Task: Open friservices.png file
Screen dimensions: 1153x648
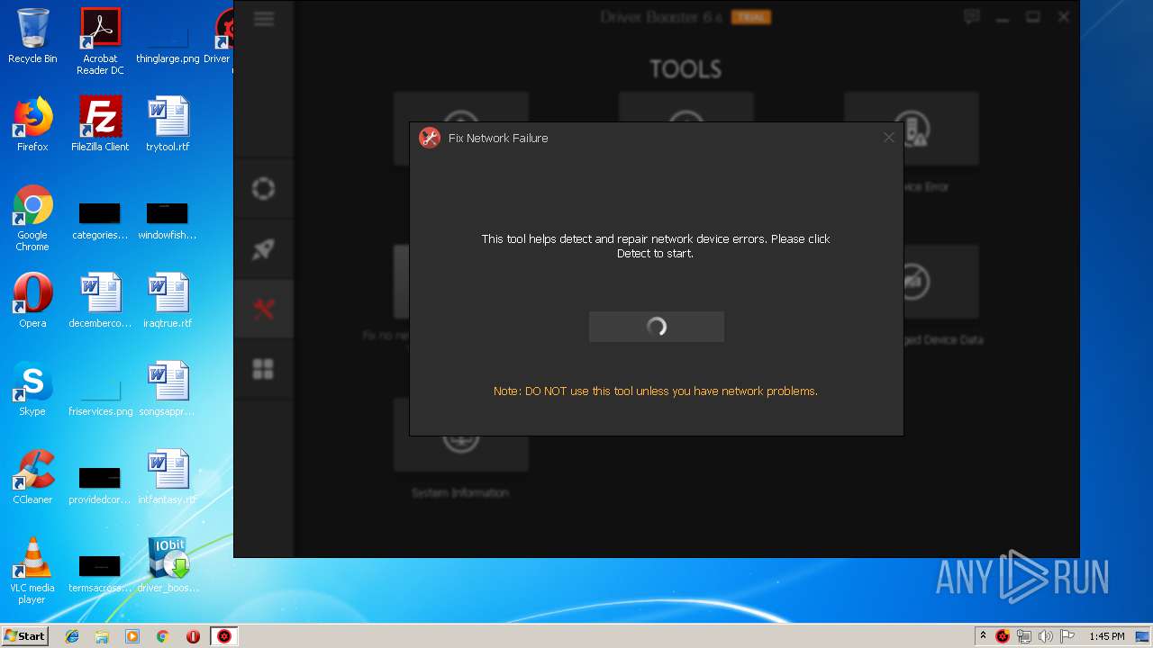Action: point(100,396)
